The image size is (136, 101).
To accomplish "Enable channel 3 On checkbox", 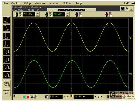I will point(81,15).
